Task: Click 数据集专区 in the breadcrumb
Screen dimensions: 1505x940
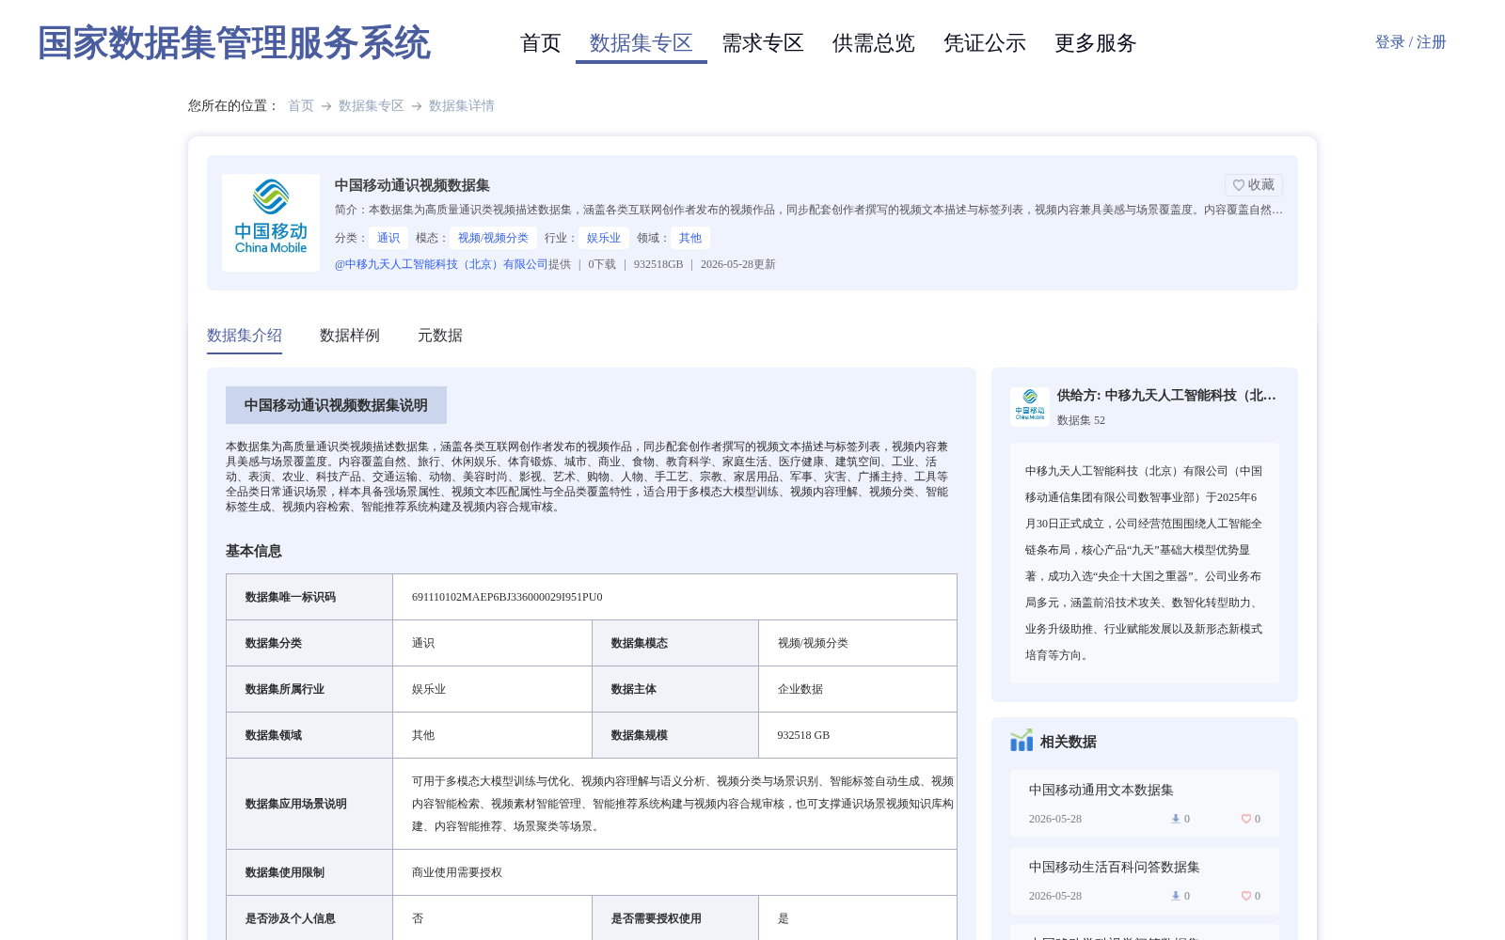Action: point(372,105)
